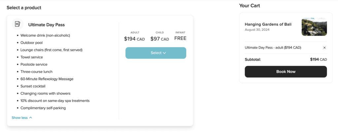Click the Book Now button
Image resolution: width=338 pixels, height=133 pixels.
[286, 72]
